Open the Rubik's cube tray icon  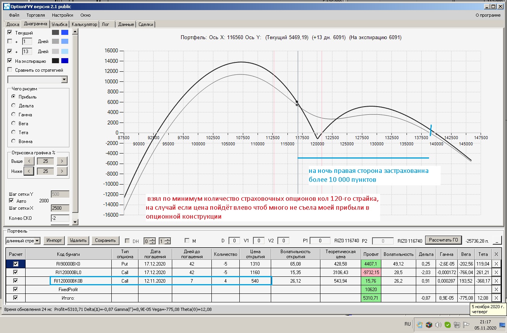[429, 325]
